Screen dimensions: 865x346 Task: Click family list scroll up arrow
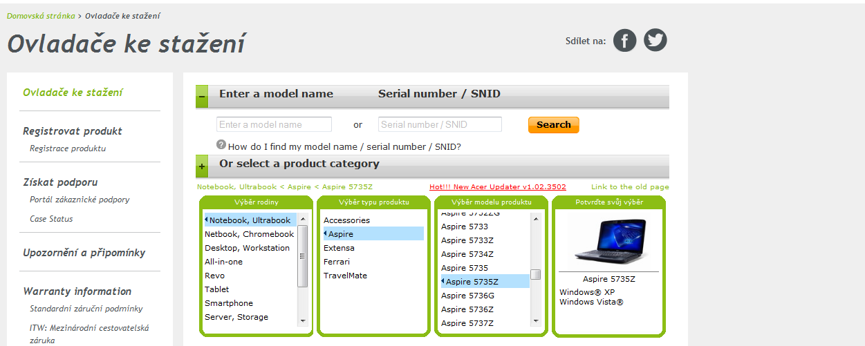[x=303, y=219]
